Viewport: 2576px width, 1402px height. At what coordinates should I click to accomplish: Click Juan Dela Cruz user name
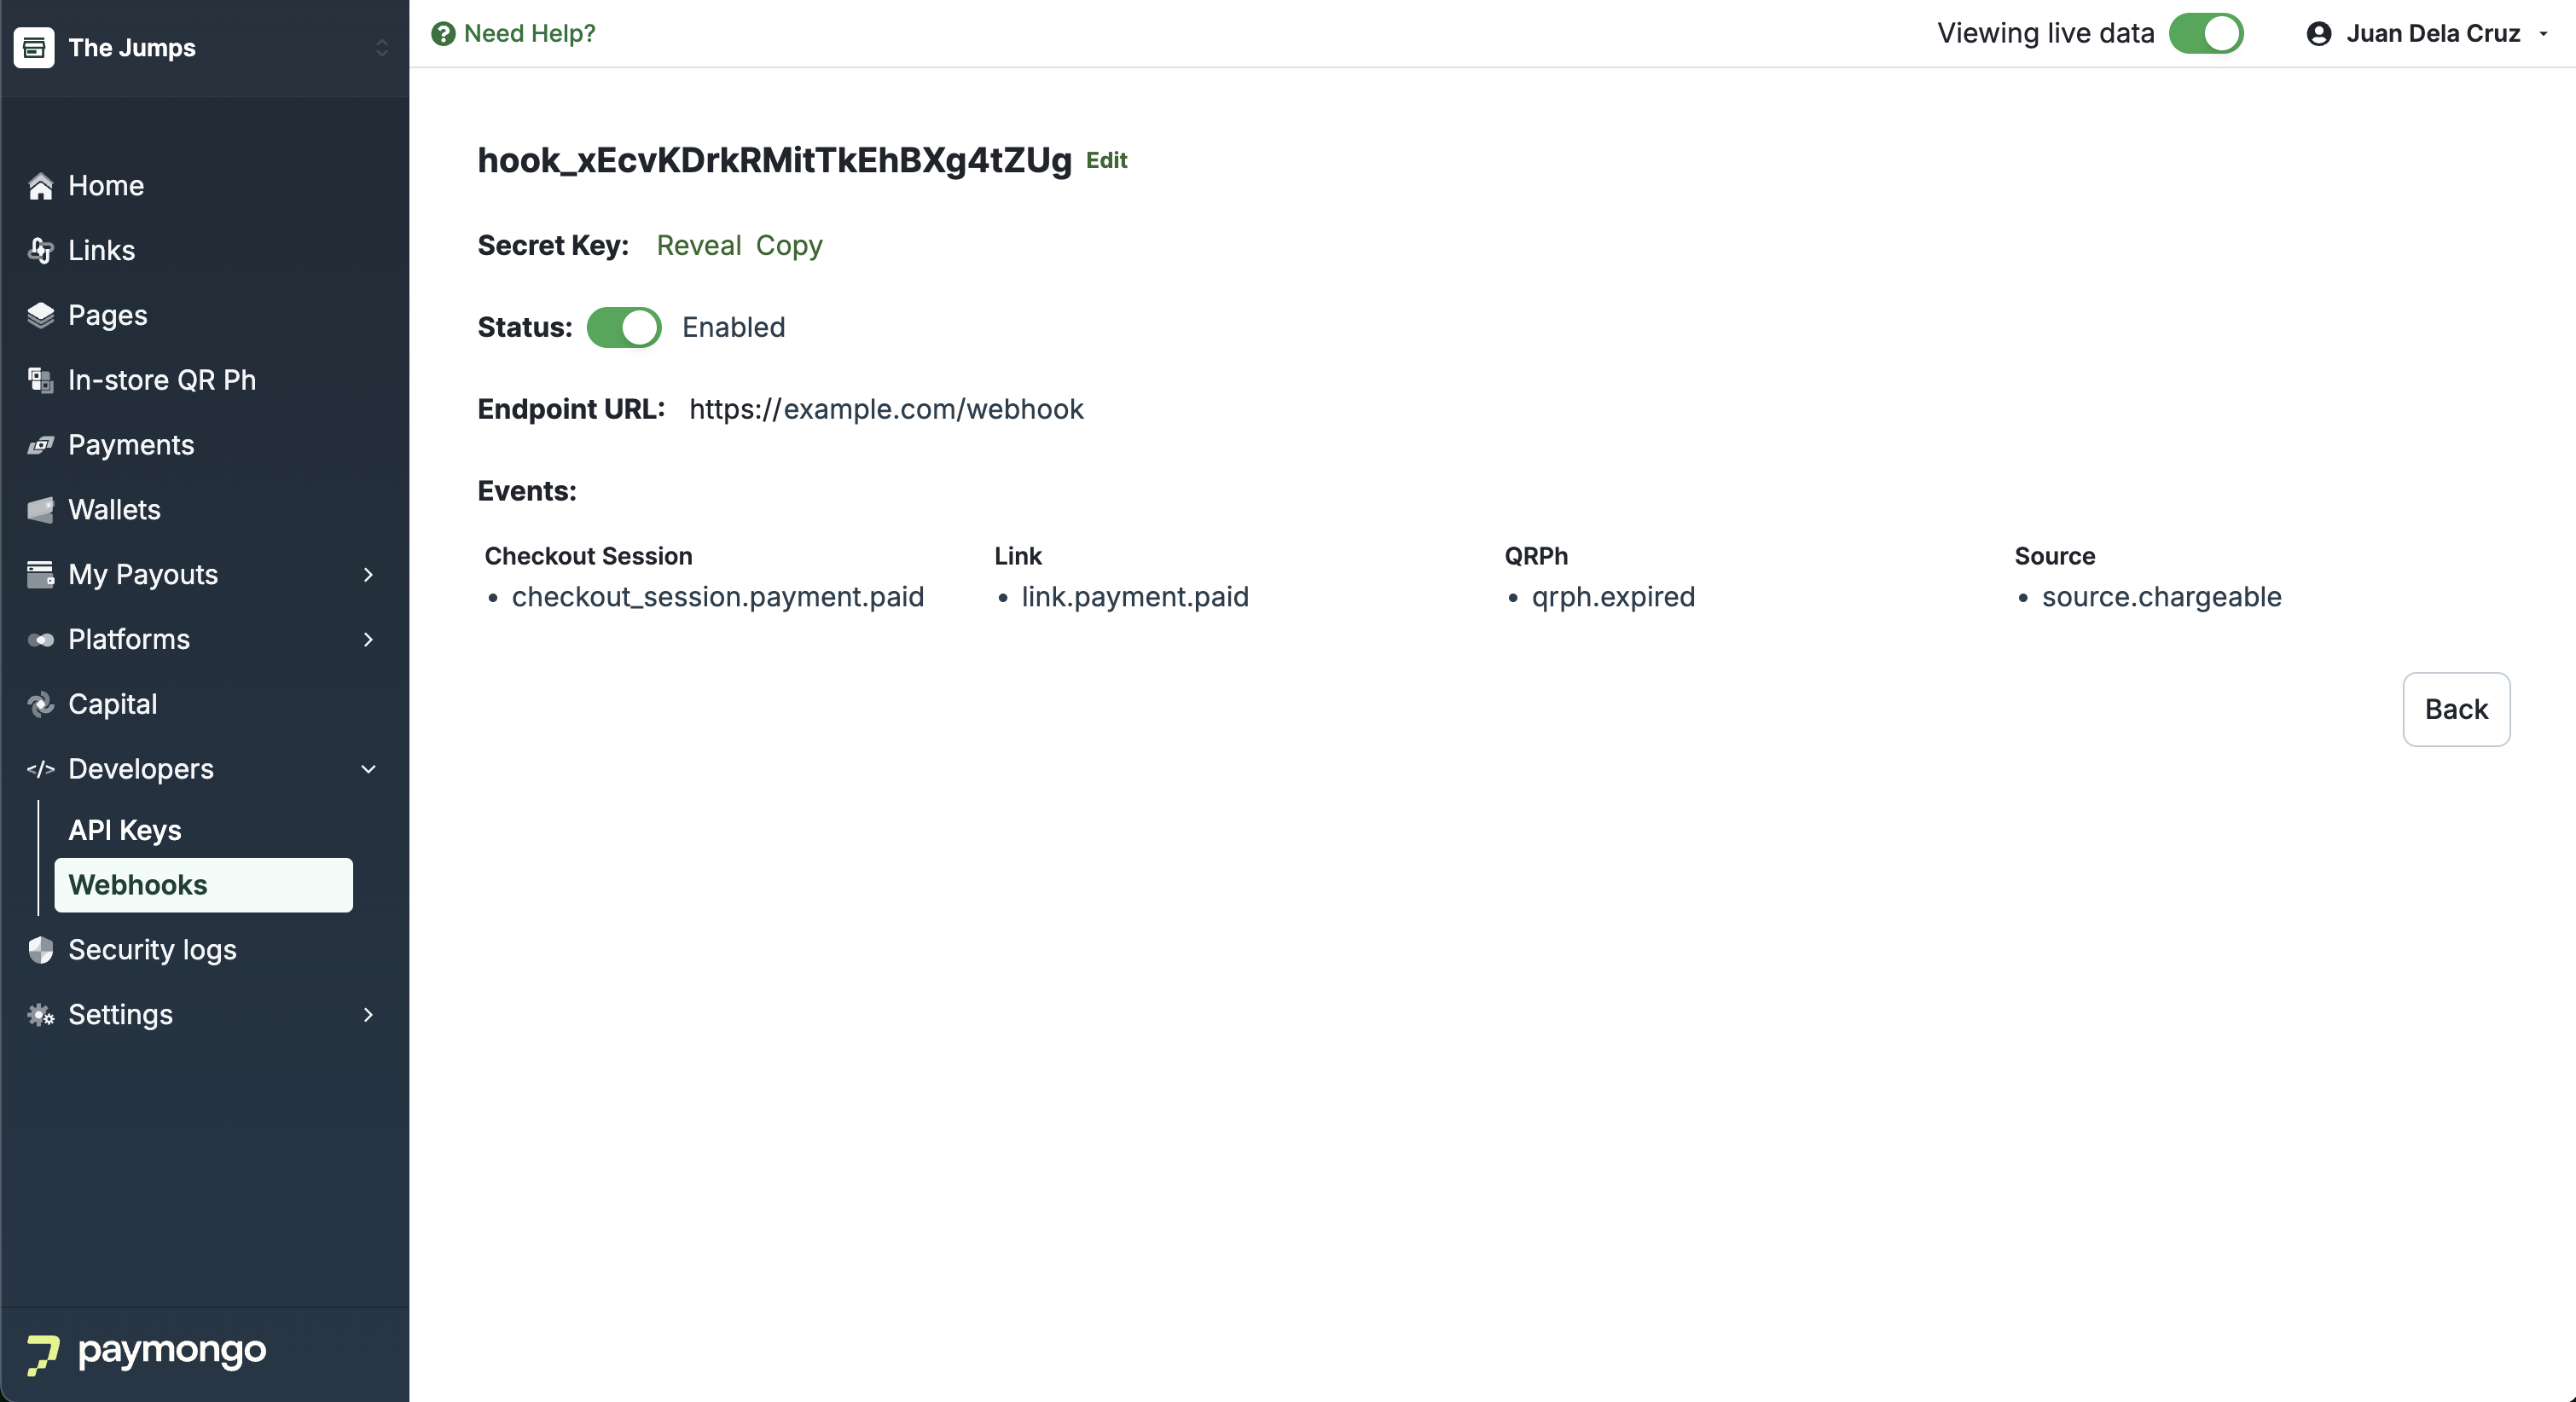2433,34
